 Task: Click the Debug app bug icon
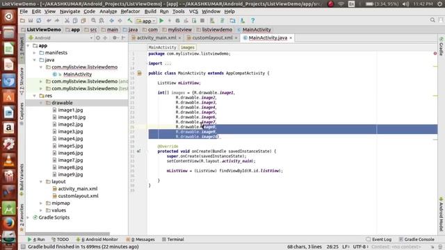click(177, 20)
